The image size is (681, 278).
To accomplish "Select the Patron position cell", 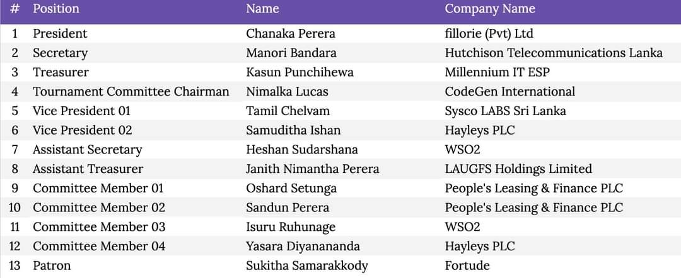I will point(52,265).
